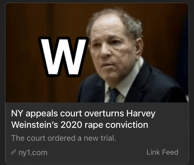Image resolution: width=194 pixels, height=165 pixels.
Task: Click the blue necktie in the photo
Action: click(113, 95)
